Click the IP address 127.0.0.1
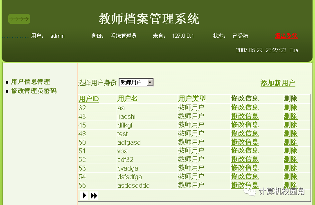The height and width of the screenshot is (205, 315). pos(183,36)
